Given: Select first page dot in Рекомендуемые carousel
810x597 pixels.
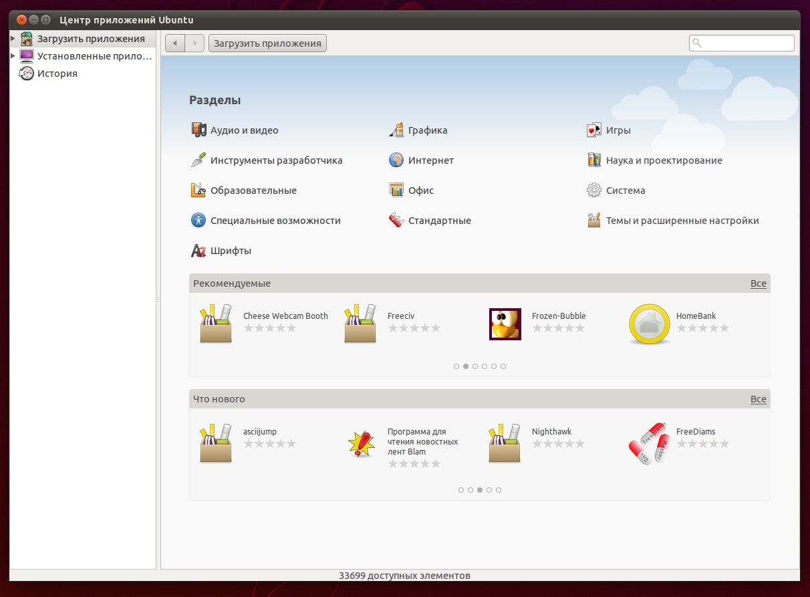Looking at the screenshot, I should coord(456,366).
